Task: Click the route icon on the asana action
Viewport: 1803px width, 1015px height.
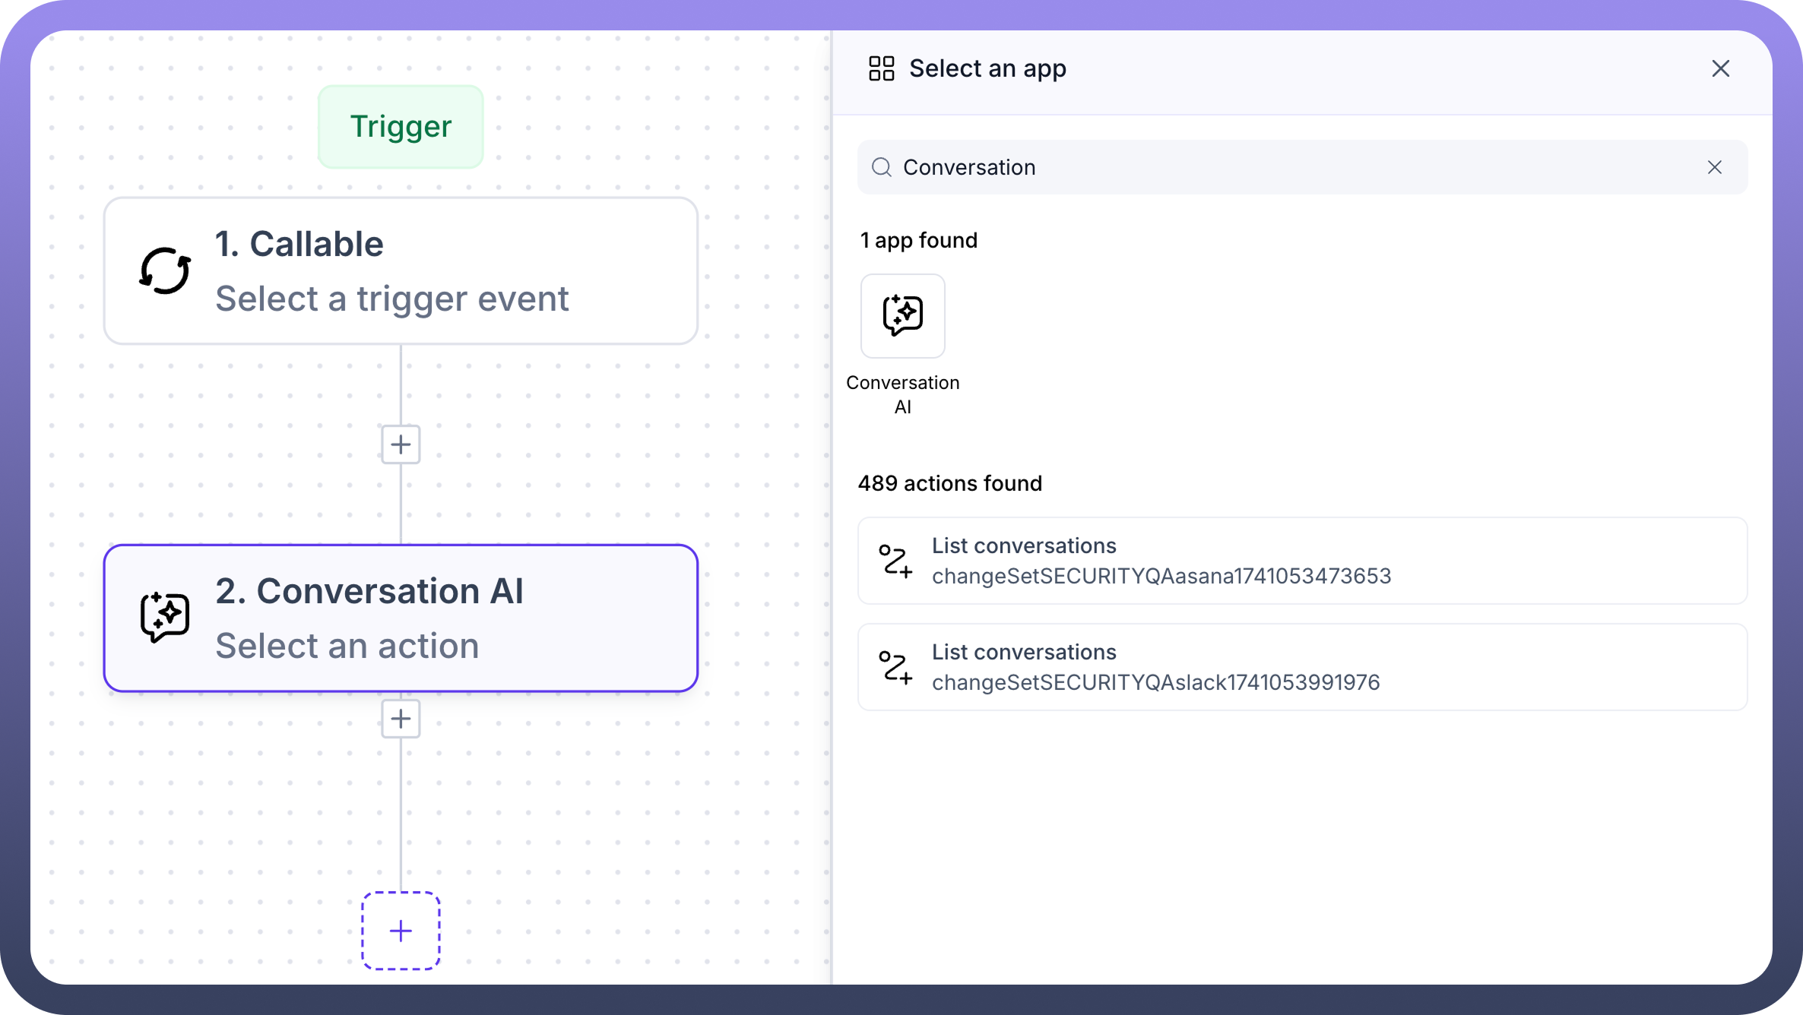Action: [x=895, y=561]
